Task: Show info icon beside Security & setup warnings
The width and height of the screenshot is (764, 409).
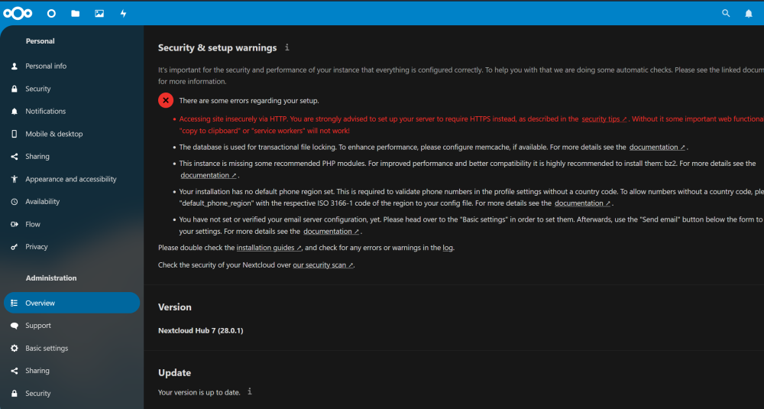Action: pos(287,47)
